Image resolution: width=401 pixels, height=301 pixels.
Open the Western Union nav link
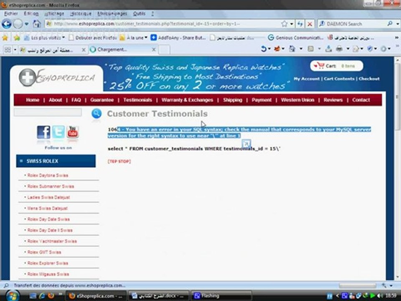point(297,100)
